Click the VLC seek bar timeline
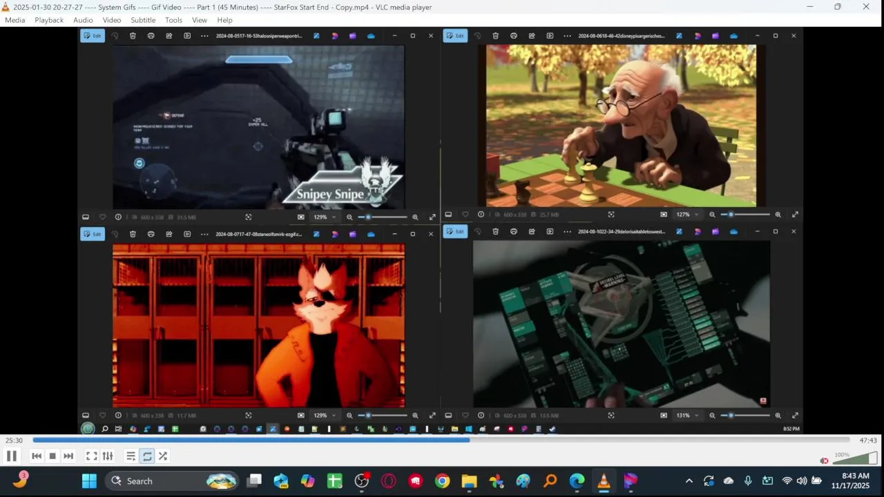This screenshot has width=884, height=497. coord(441,440)
